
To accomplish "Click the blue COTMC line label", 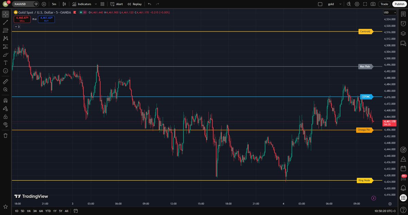I will coord(367,97).
